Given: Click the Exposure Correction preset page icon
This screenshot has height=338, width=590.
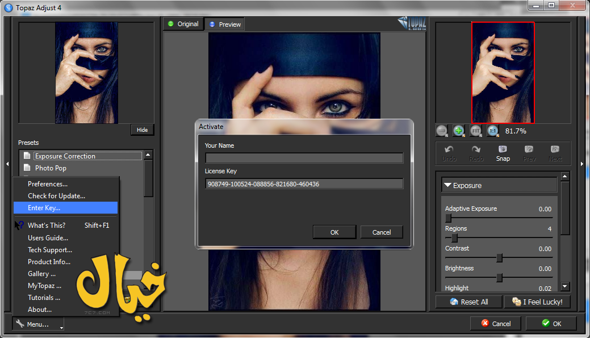Looking at the screenshot, I should click(x=27, y=156).
